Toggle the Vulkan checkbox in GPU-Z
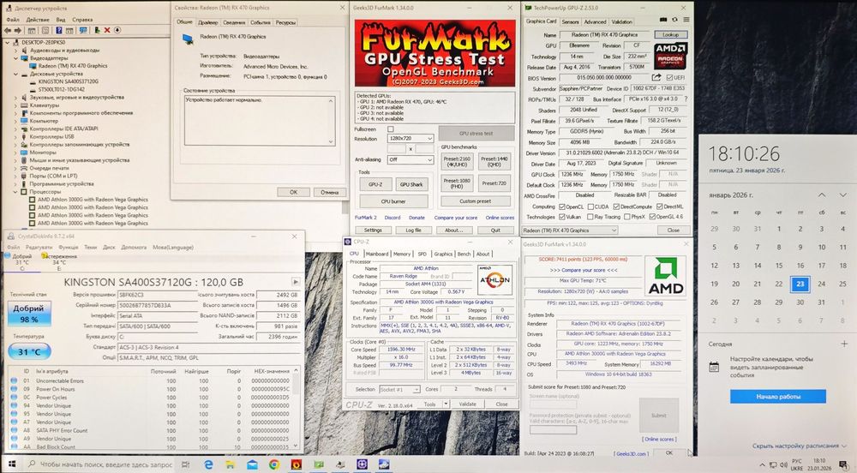Viewport: 857px width, 473px height. pos(561,217)
